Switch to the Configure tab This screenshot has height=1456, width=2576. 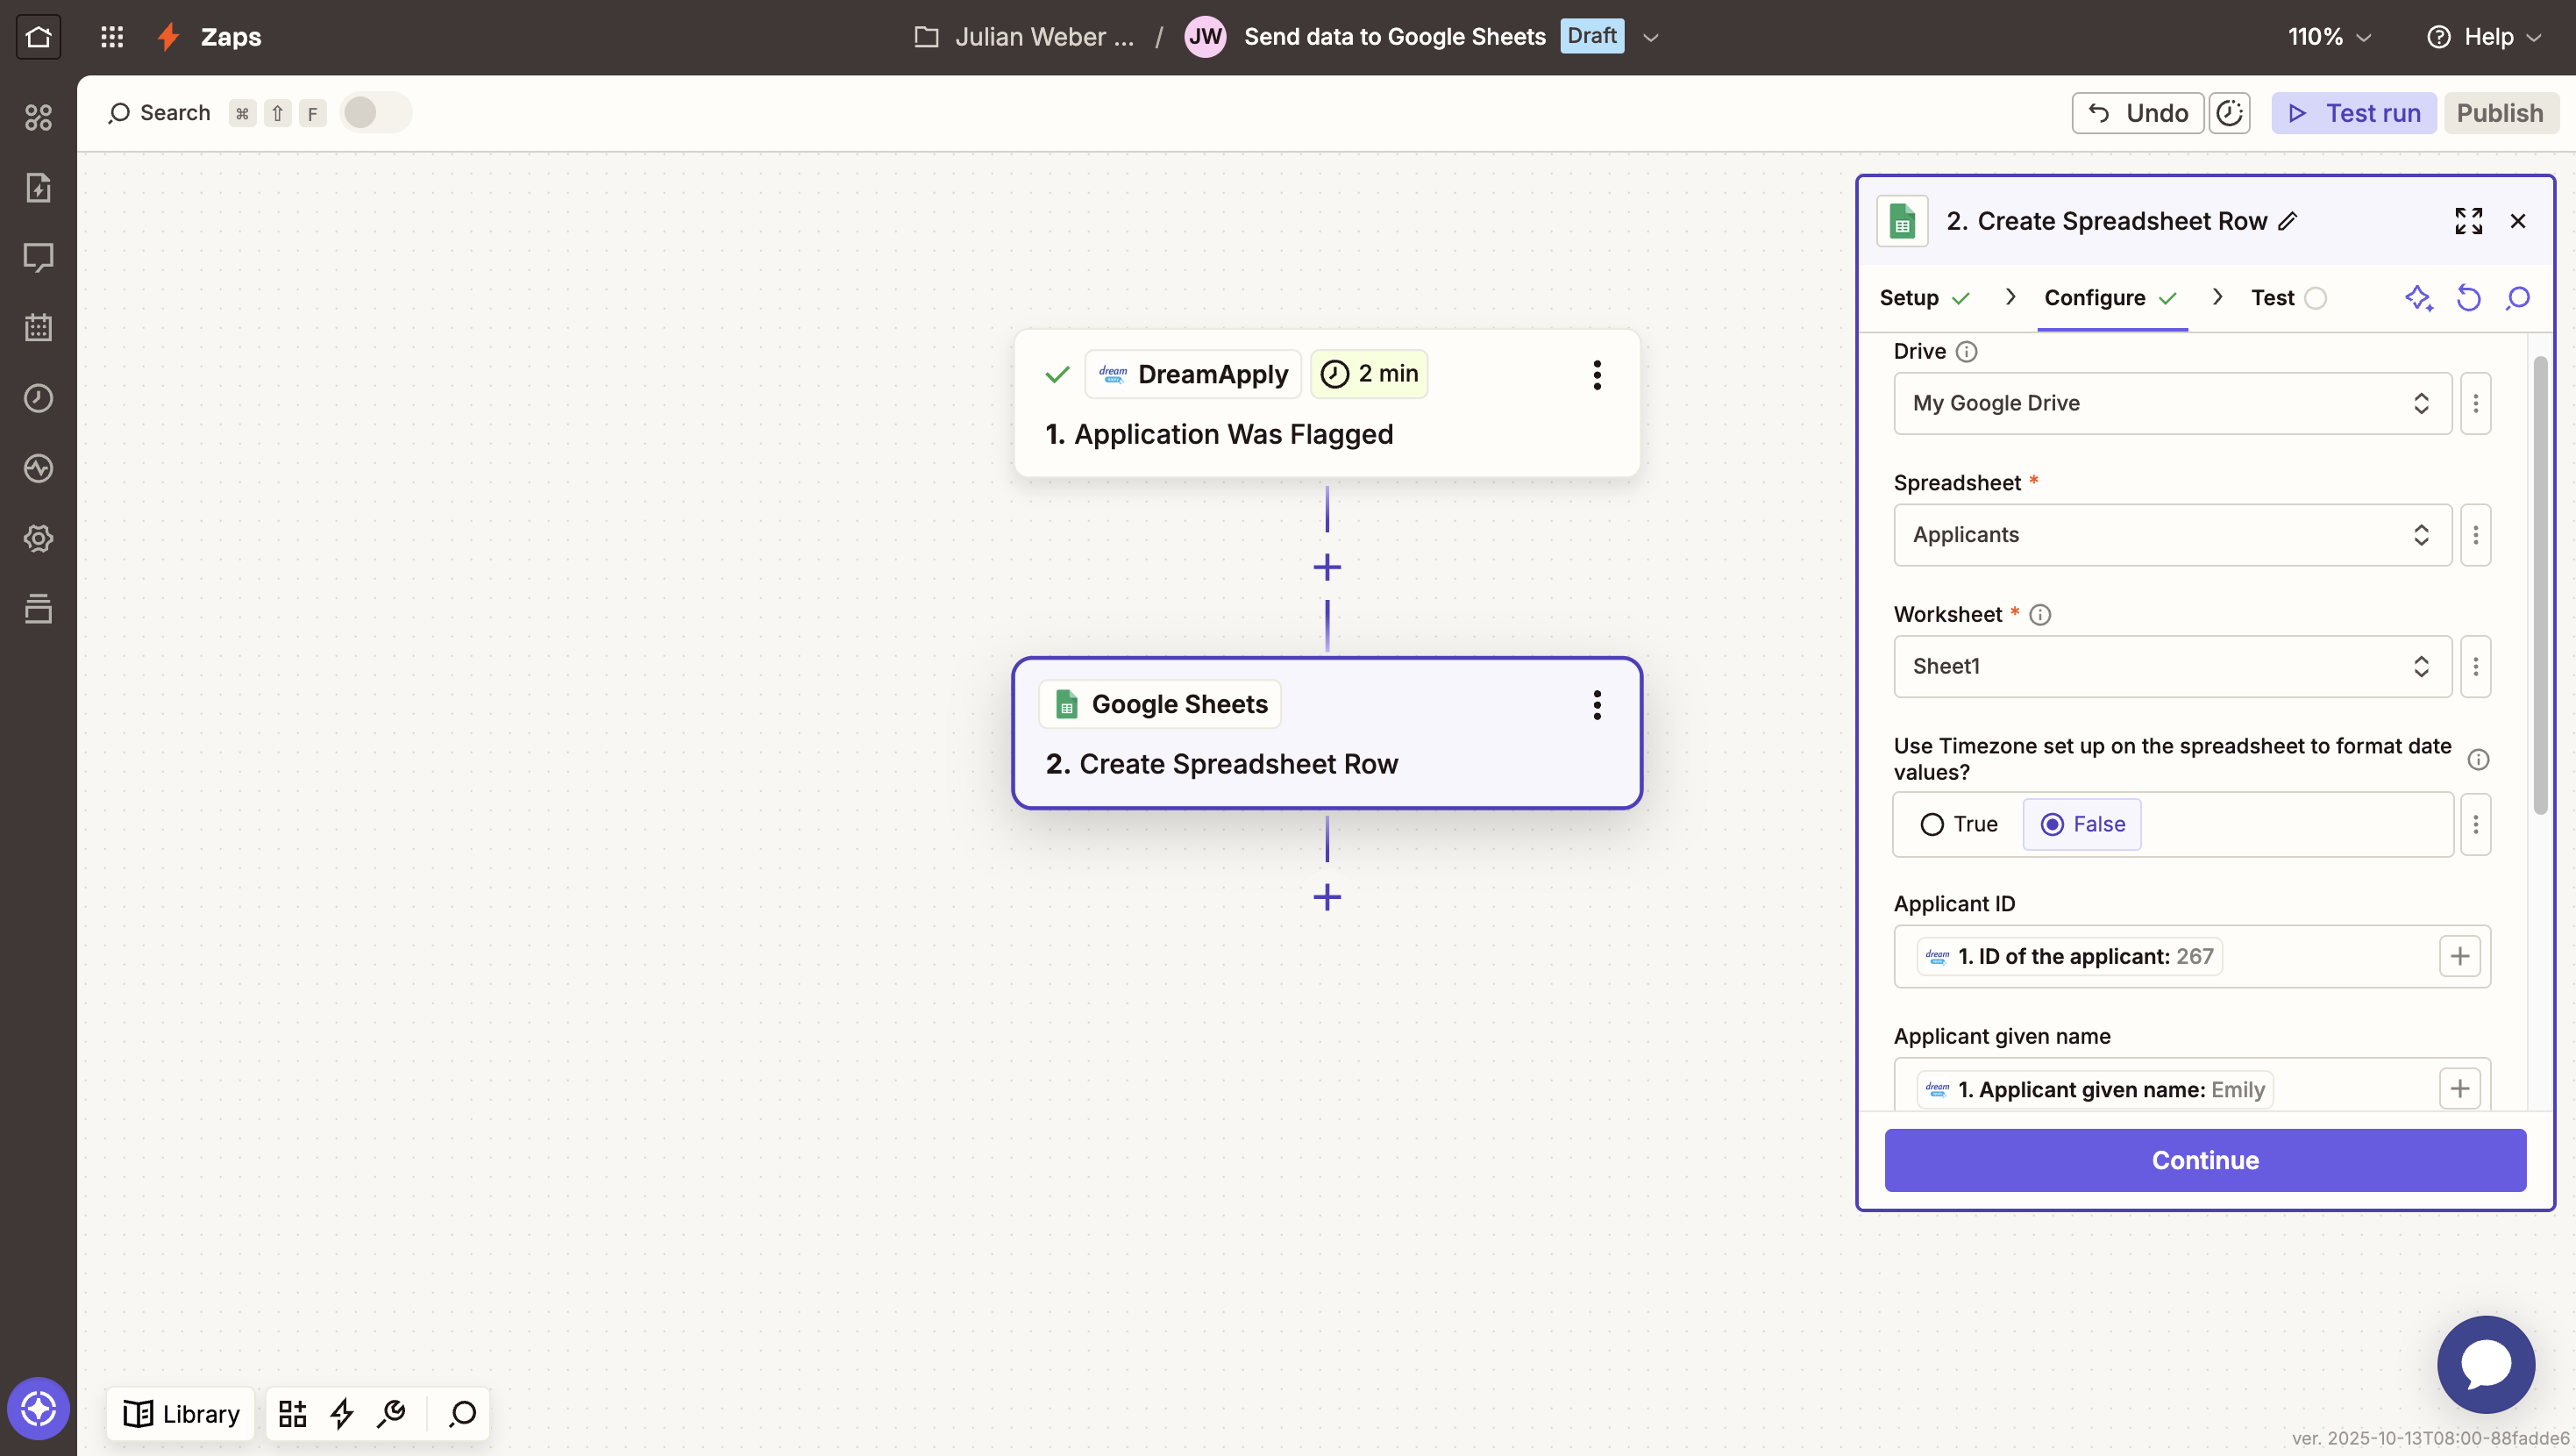[x=2110, y=298]
